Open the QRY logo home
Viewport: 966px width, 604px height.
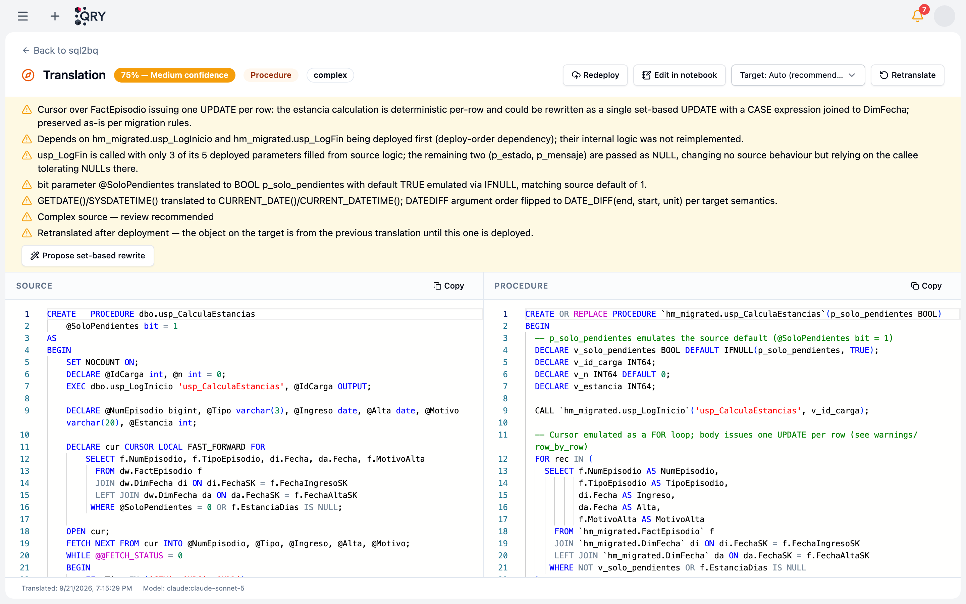[x=90, y=16]
